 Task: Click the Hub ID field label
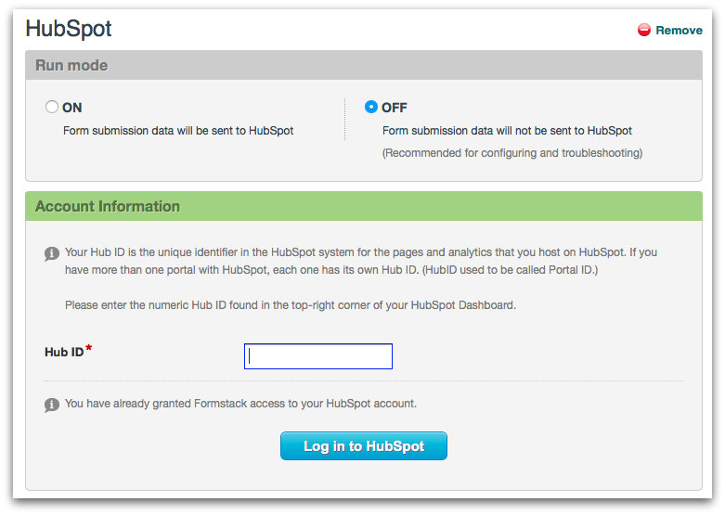pos(64,353)
